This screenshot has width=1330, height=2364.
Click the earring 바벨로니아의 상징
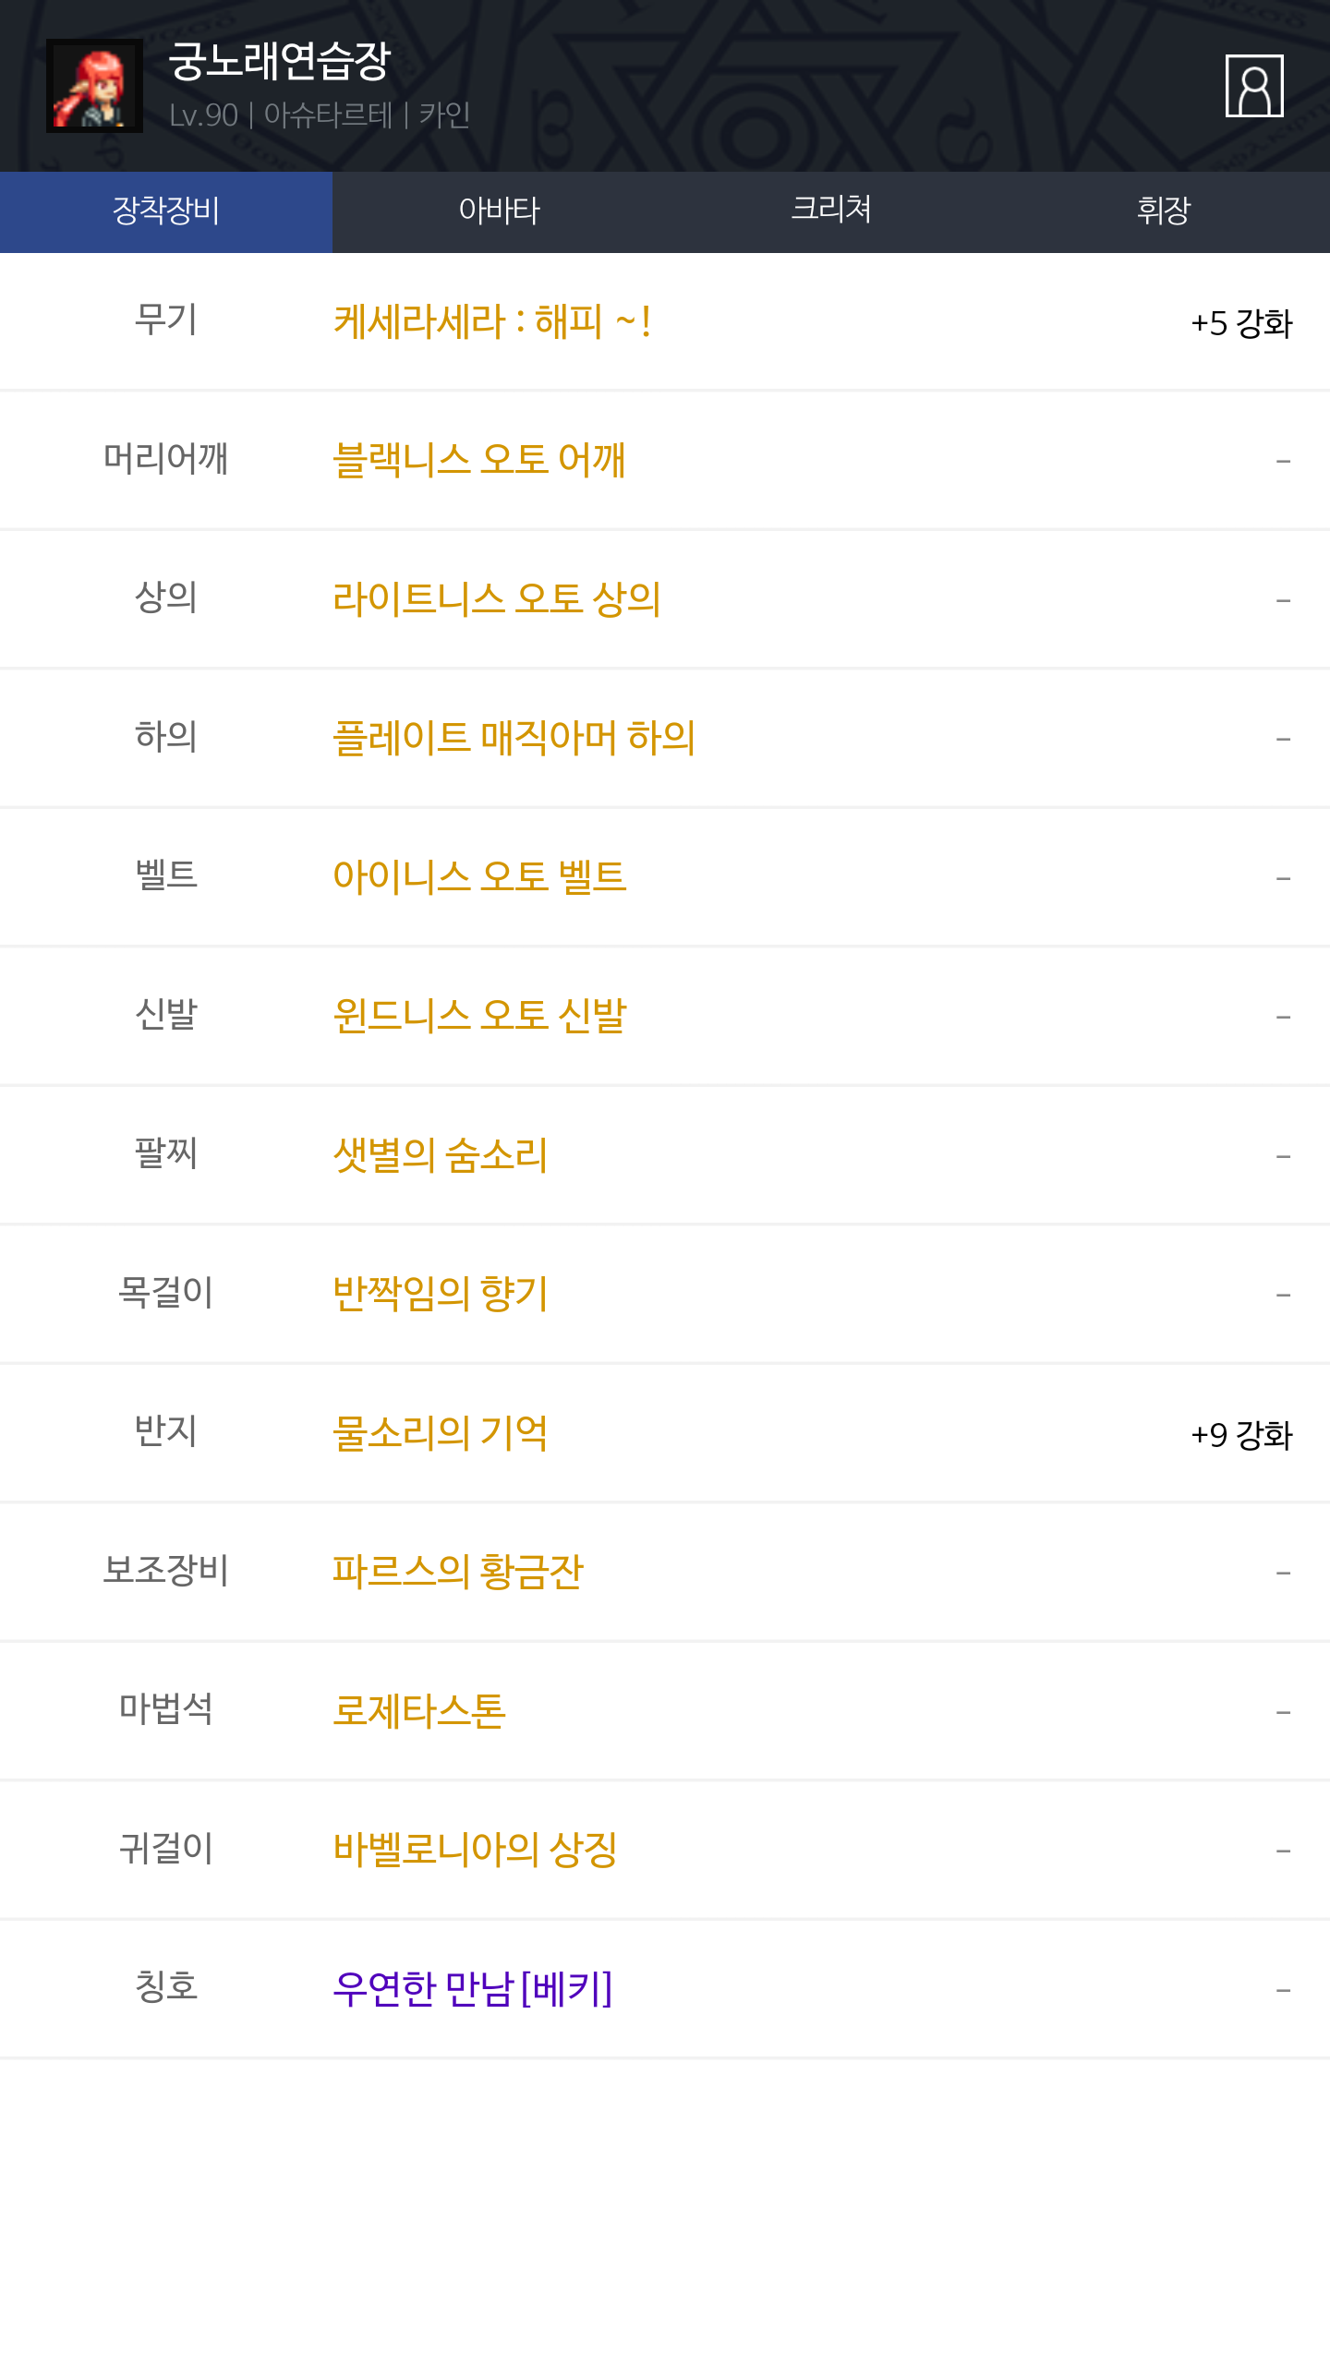click(475, 1850)
